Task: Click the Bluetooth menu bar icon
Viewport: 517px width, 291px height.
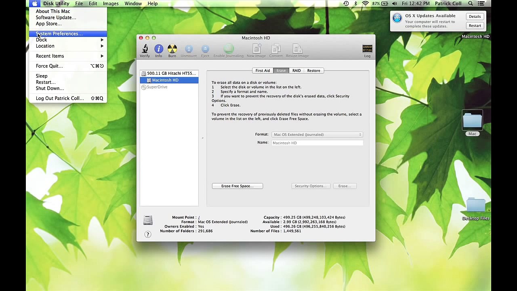Action: [356, 4]
